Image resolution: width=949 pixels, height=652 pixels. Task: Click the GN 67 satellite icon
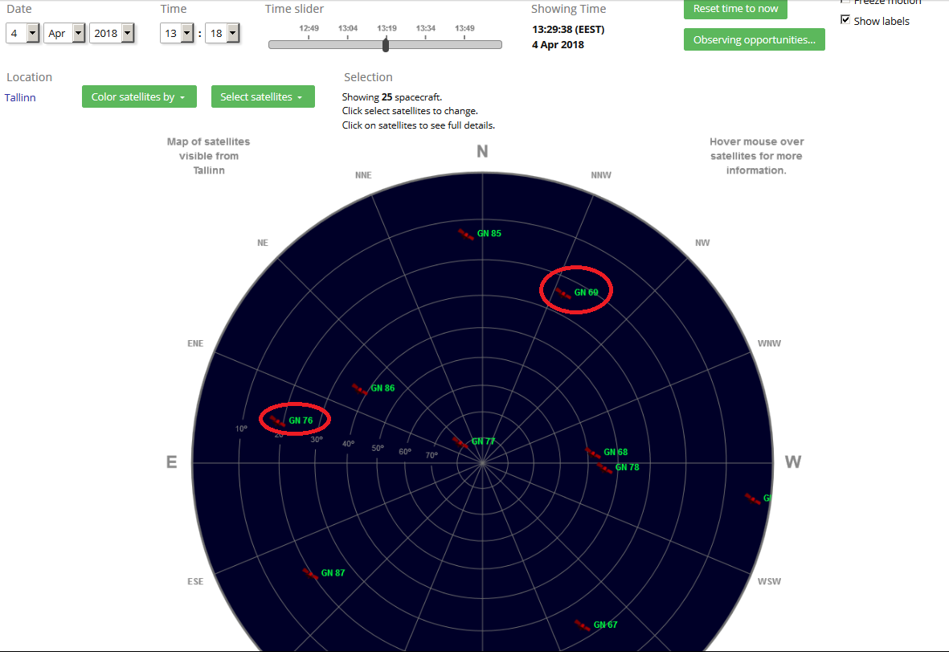click(x=583, y=625)
